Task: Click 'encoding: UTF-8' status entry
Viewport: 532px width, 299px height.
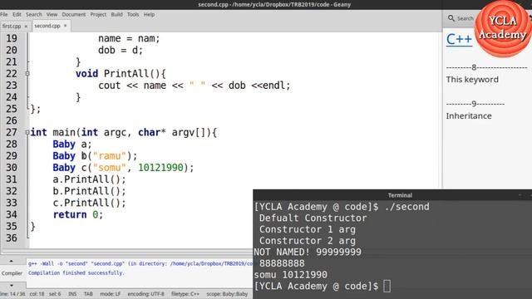Action: point(146,294)
